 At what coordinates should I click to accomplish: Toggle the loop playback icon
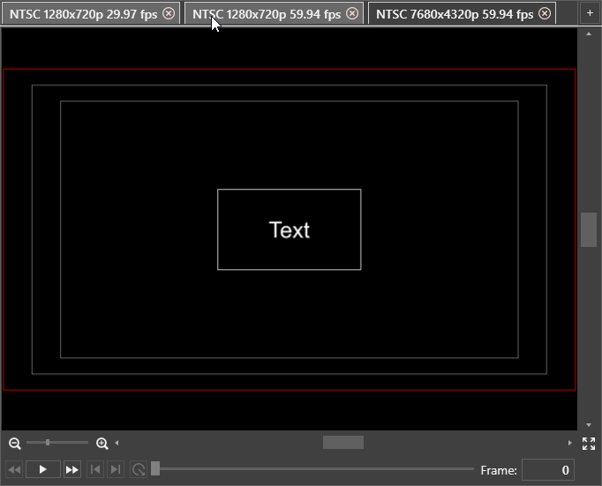139,469
